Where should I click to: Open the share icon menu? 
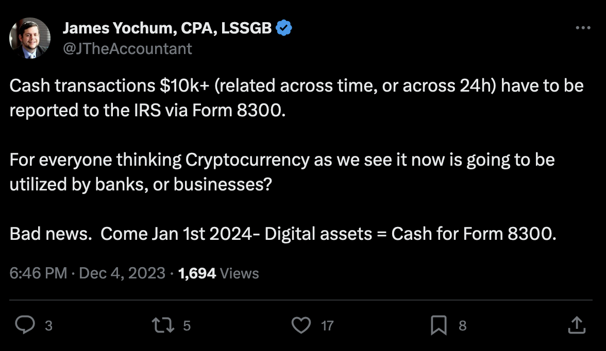click(x=577, y=325)
